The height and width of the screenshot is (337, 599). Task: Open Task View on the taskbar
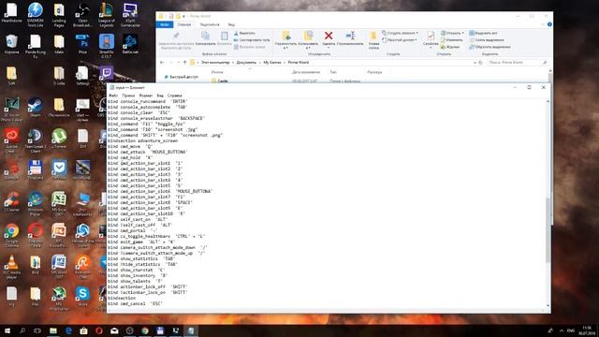[x=37, y=330]
